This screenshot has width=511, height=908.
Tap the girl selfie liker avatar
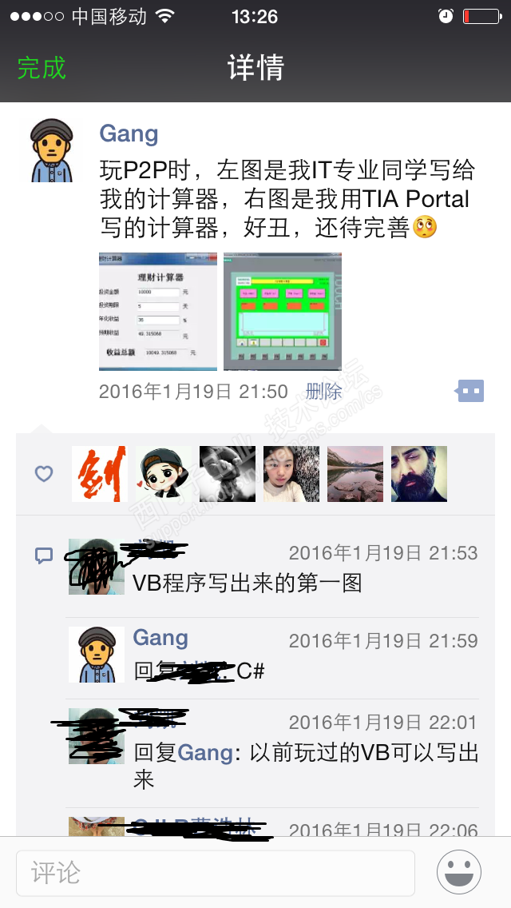pos(291,474)
